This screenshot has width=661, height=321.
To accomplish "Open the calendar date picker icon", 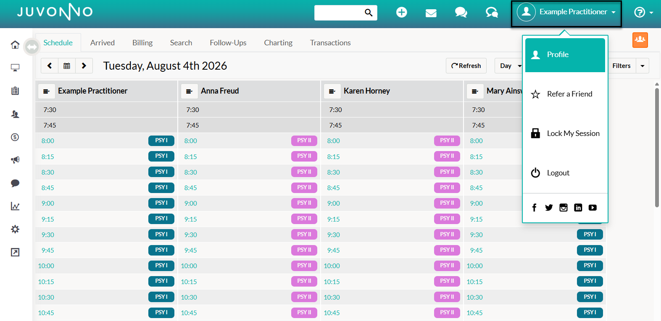I will tap(67, 66).
